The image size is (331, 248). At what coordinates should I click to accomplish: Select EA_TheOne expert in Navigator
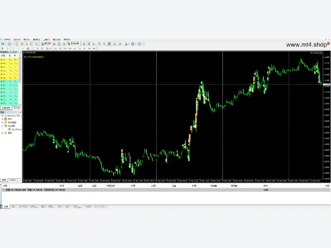pos(16,129)
